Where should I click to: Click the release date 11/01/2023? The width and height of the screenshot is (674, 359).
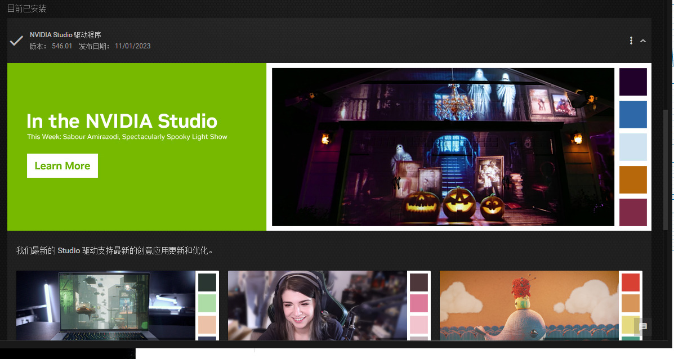tap(132, 46)
